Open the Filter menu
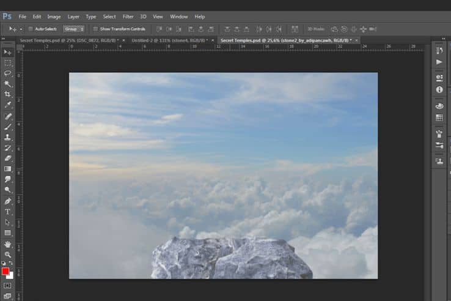The image size is (451, 301). click(128, 17)
